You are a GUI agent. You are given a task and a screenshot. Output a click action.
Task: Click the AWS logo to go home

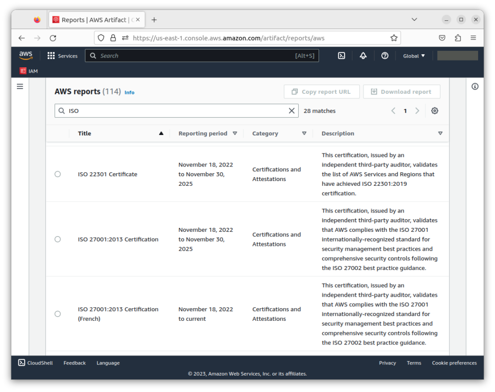(x=26, y=55)
